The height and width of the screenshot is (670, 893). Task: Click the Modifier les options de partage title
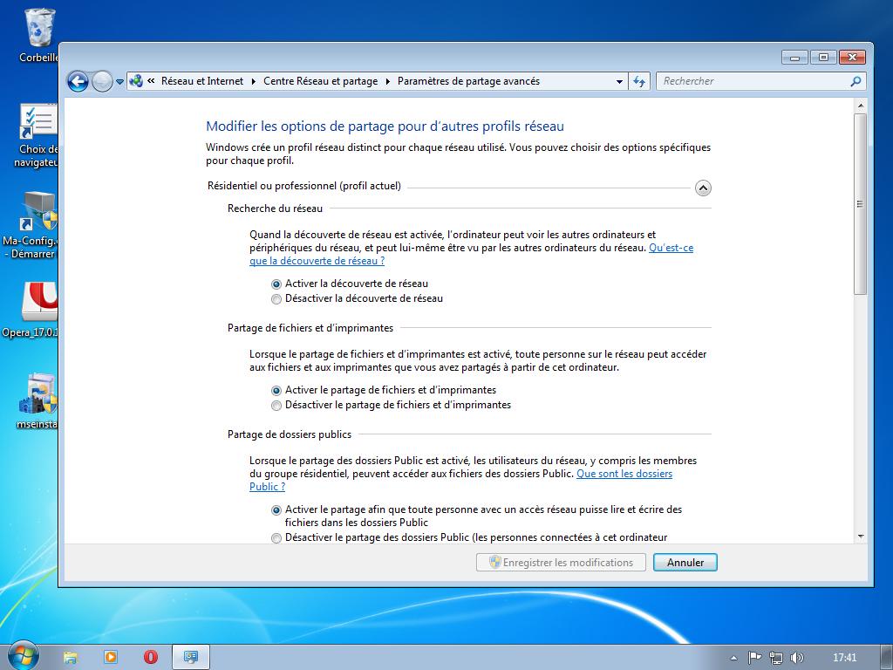coord(385,126)
